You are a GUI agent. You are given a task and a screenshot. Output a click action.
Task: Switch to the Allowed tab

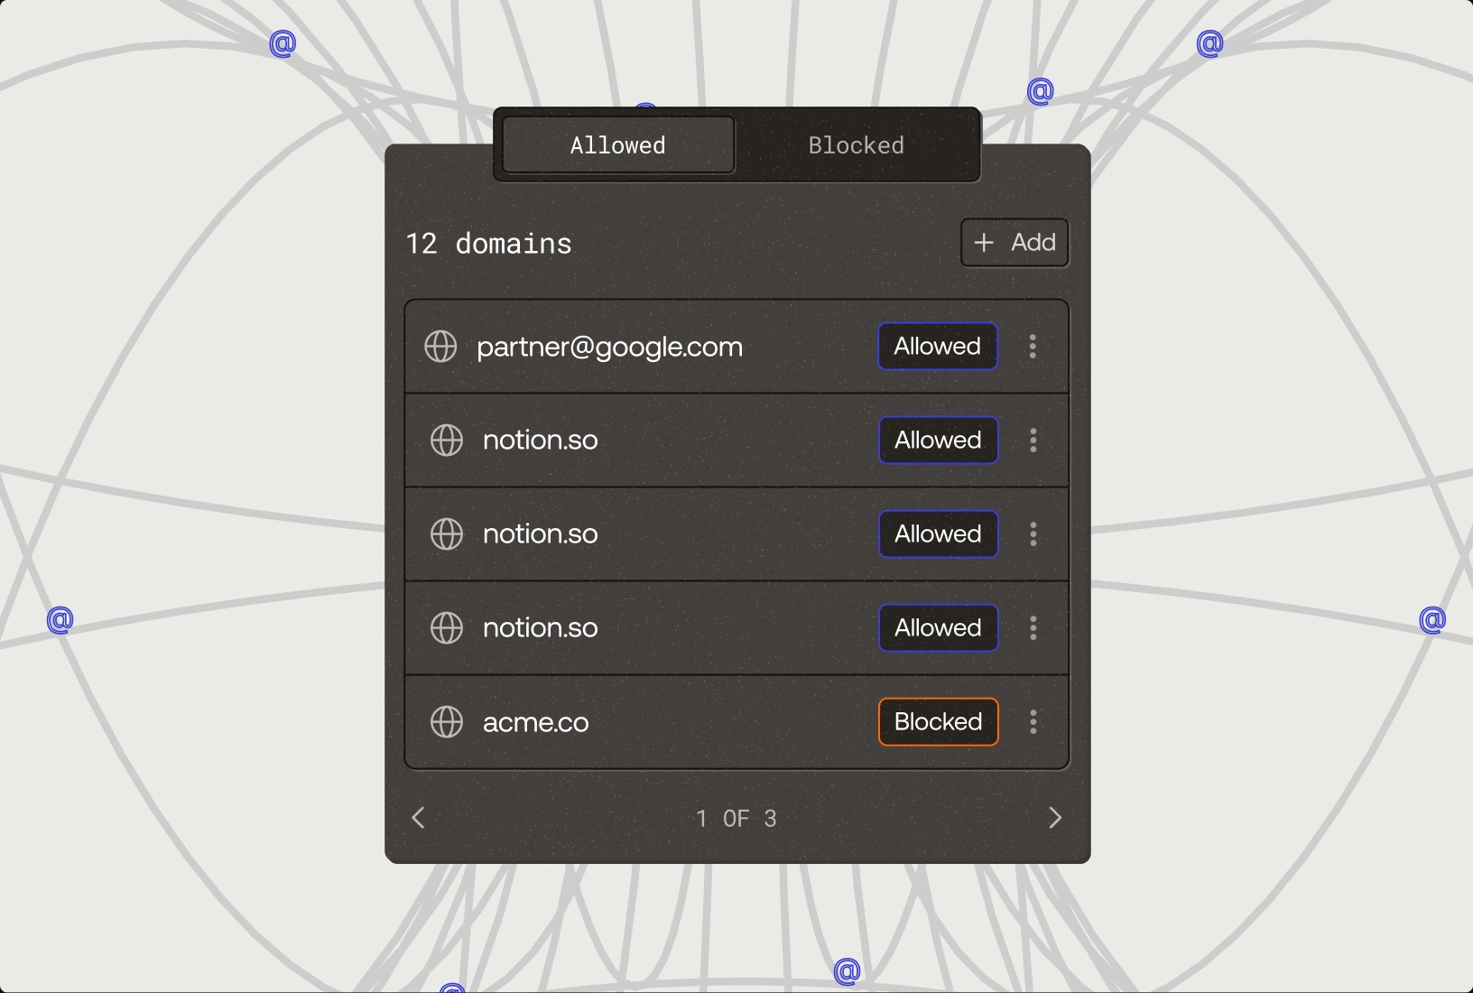618,144
